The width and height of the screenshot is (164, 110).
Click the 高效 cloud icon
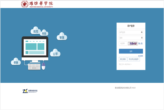pos(44,33)
